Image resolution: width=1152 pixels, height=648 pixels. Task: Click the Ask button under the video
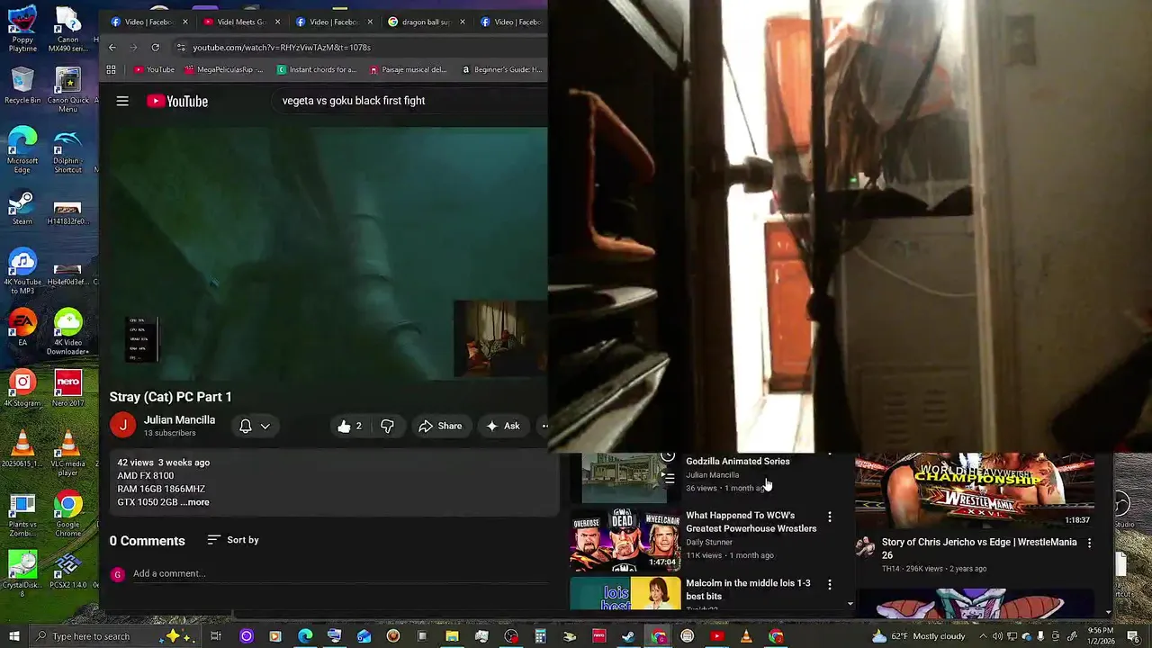502,426
